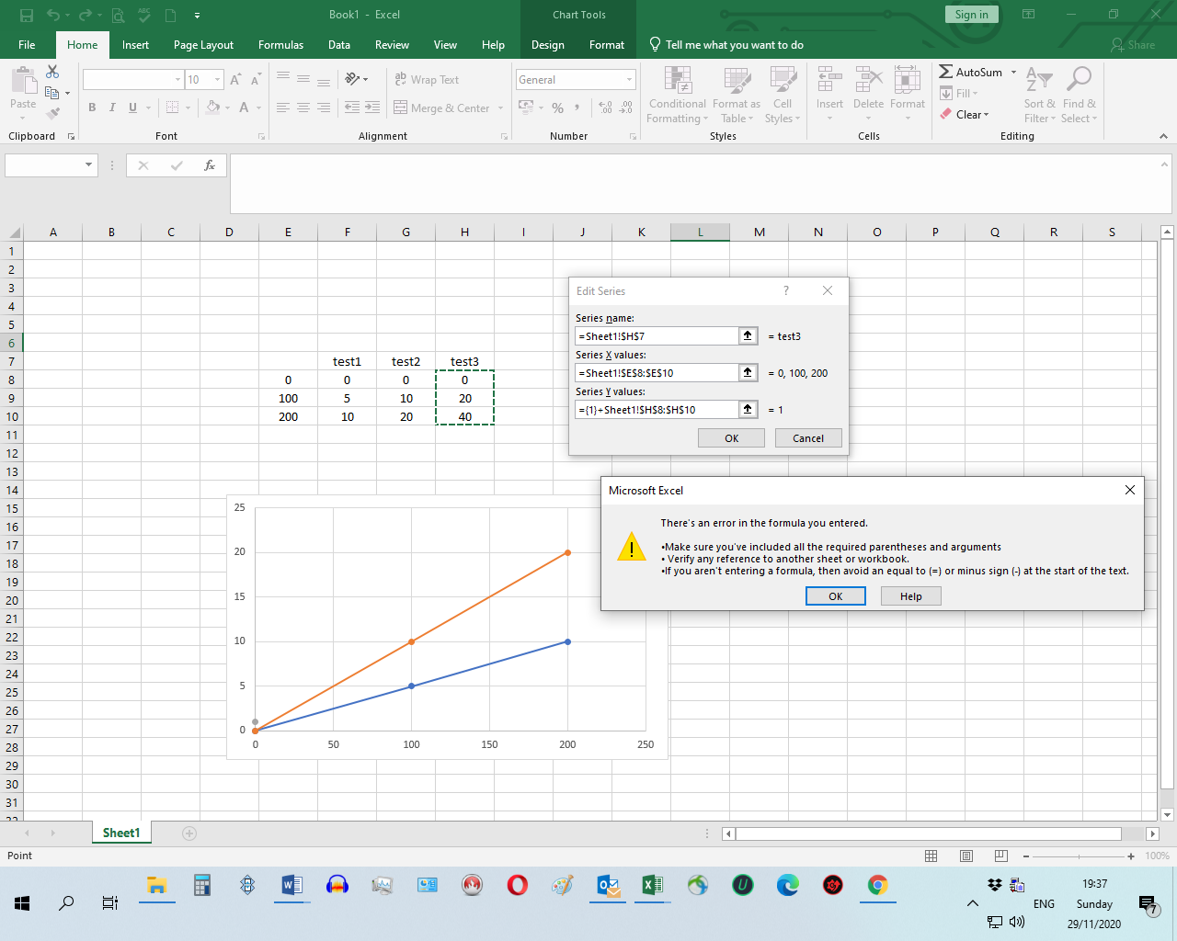Click Sort & Filter icon

click(1039, 80)
